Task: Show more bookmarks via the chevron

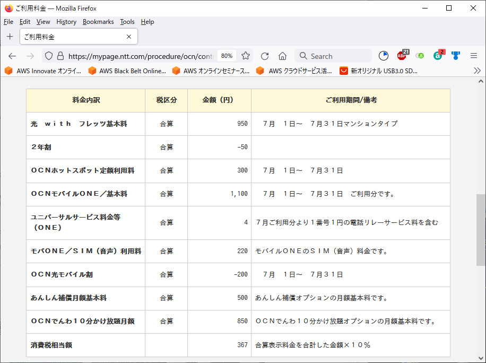Action: tap(476, 71)
